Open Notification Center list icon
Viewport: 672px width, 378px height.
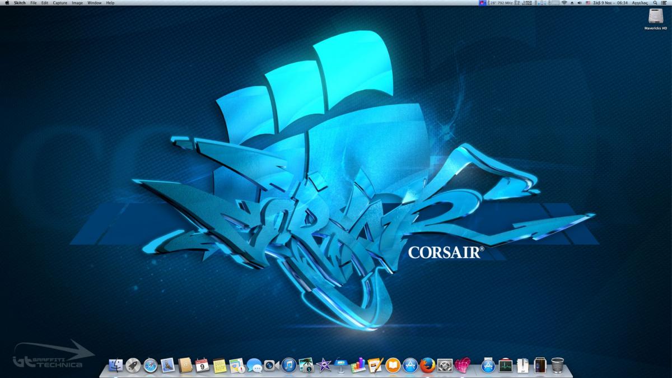pos(665,3)
